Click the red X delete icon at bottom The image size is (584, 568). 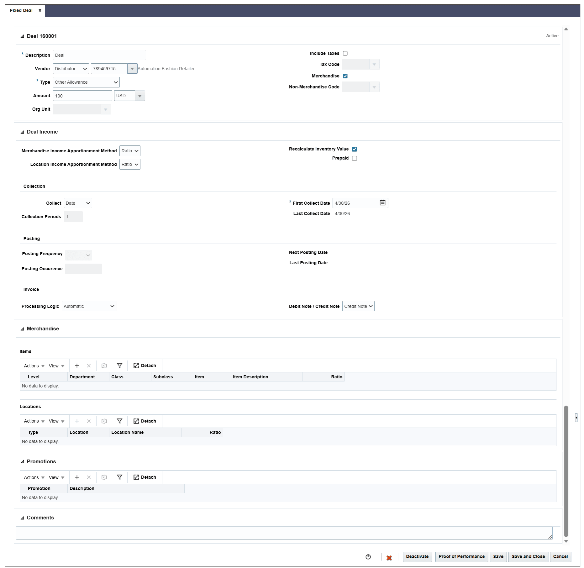click(389, 558)
